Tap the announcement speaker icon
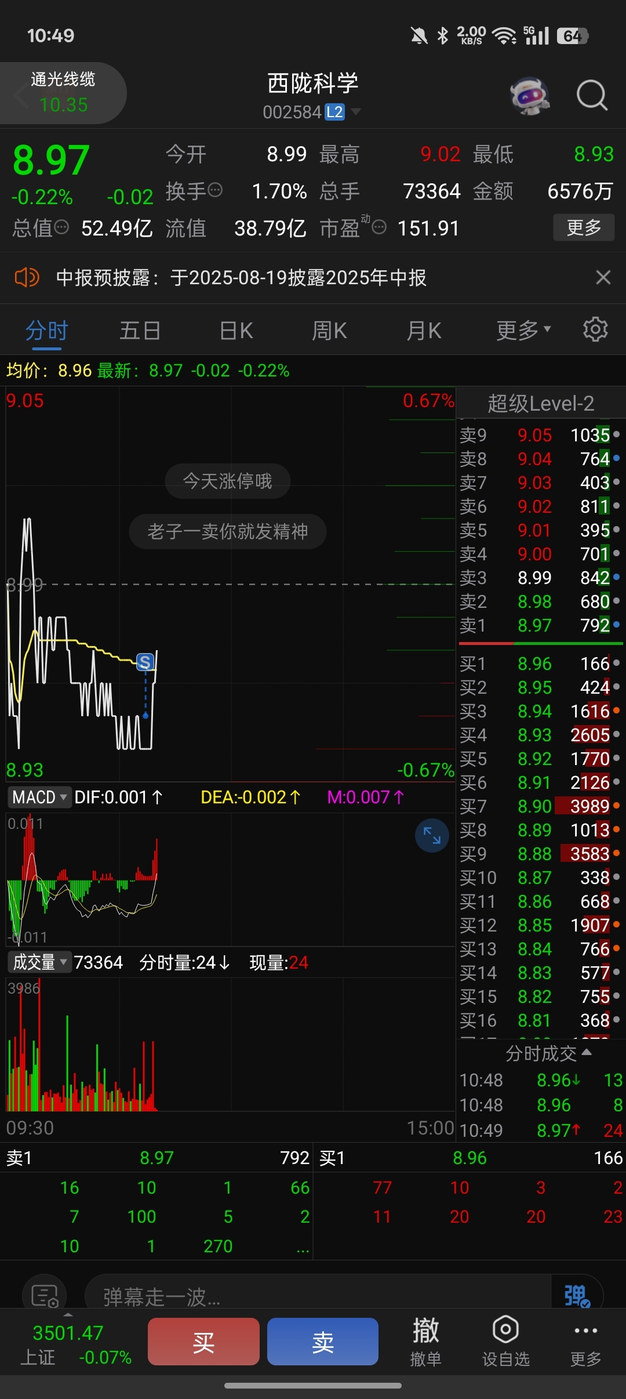 pyautogui.click(x=27, y=277)
